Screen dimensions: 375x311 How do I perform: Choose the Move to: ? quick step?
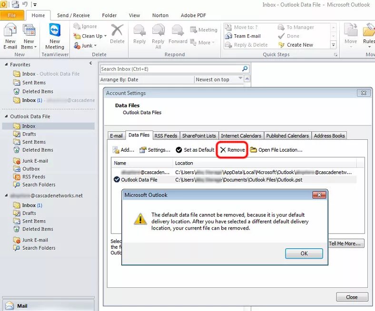click(x=242, y=27)
